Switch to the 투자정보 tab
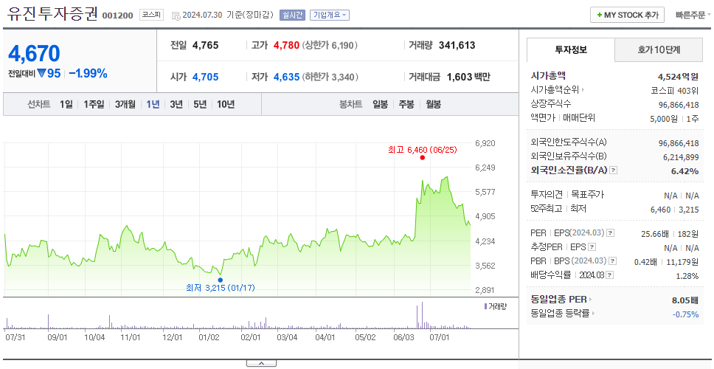This screenshot has height=369, width=714. pos(571,49)
